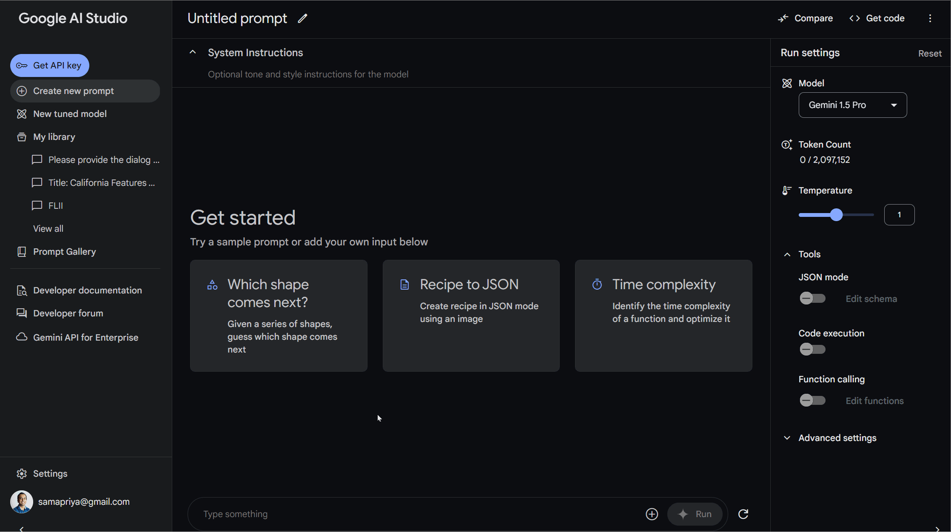Click chat icon beside Please provide the dialog
Screen dimensions: 951x532
pyautogui.click(x=37, y=160)
